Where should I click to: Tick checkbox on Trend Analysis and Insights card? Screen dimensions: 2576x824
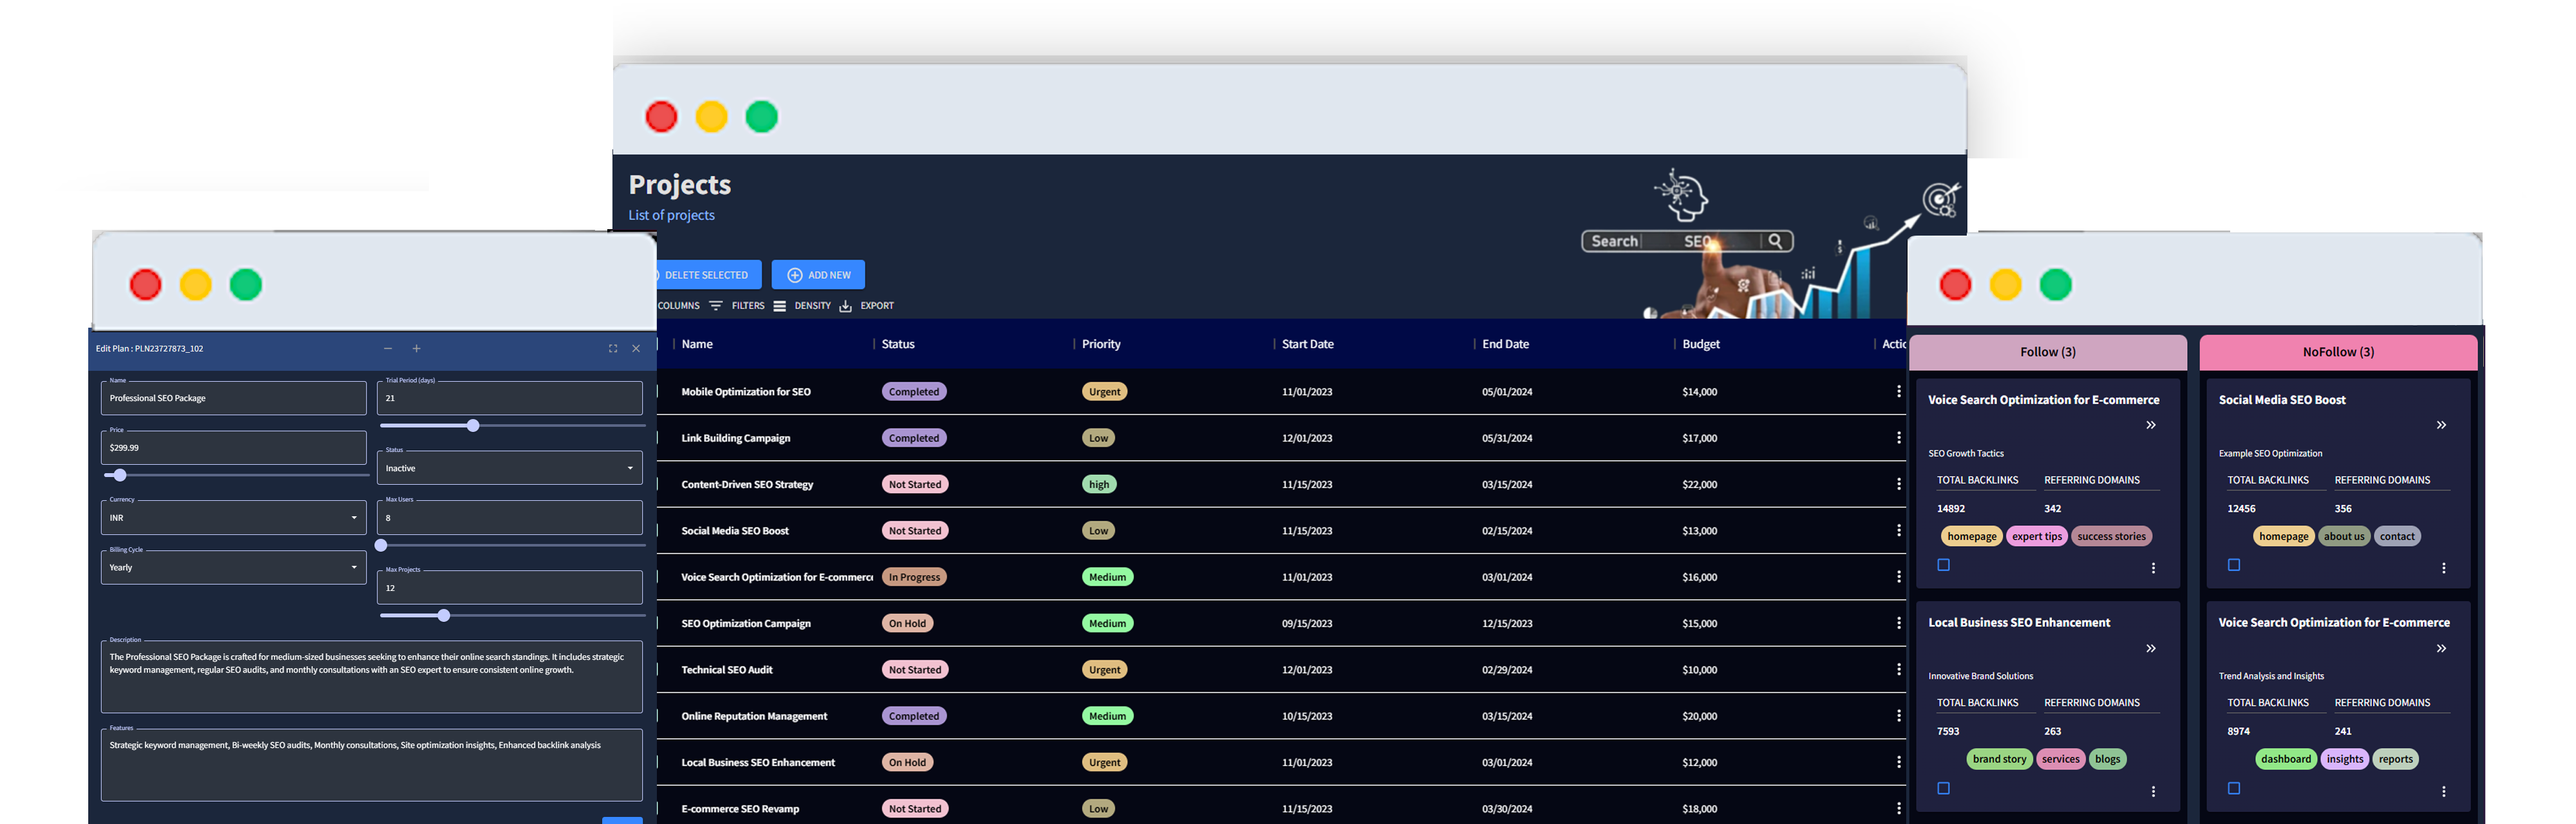click(2233, 788)
